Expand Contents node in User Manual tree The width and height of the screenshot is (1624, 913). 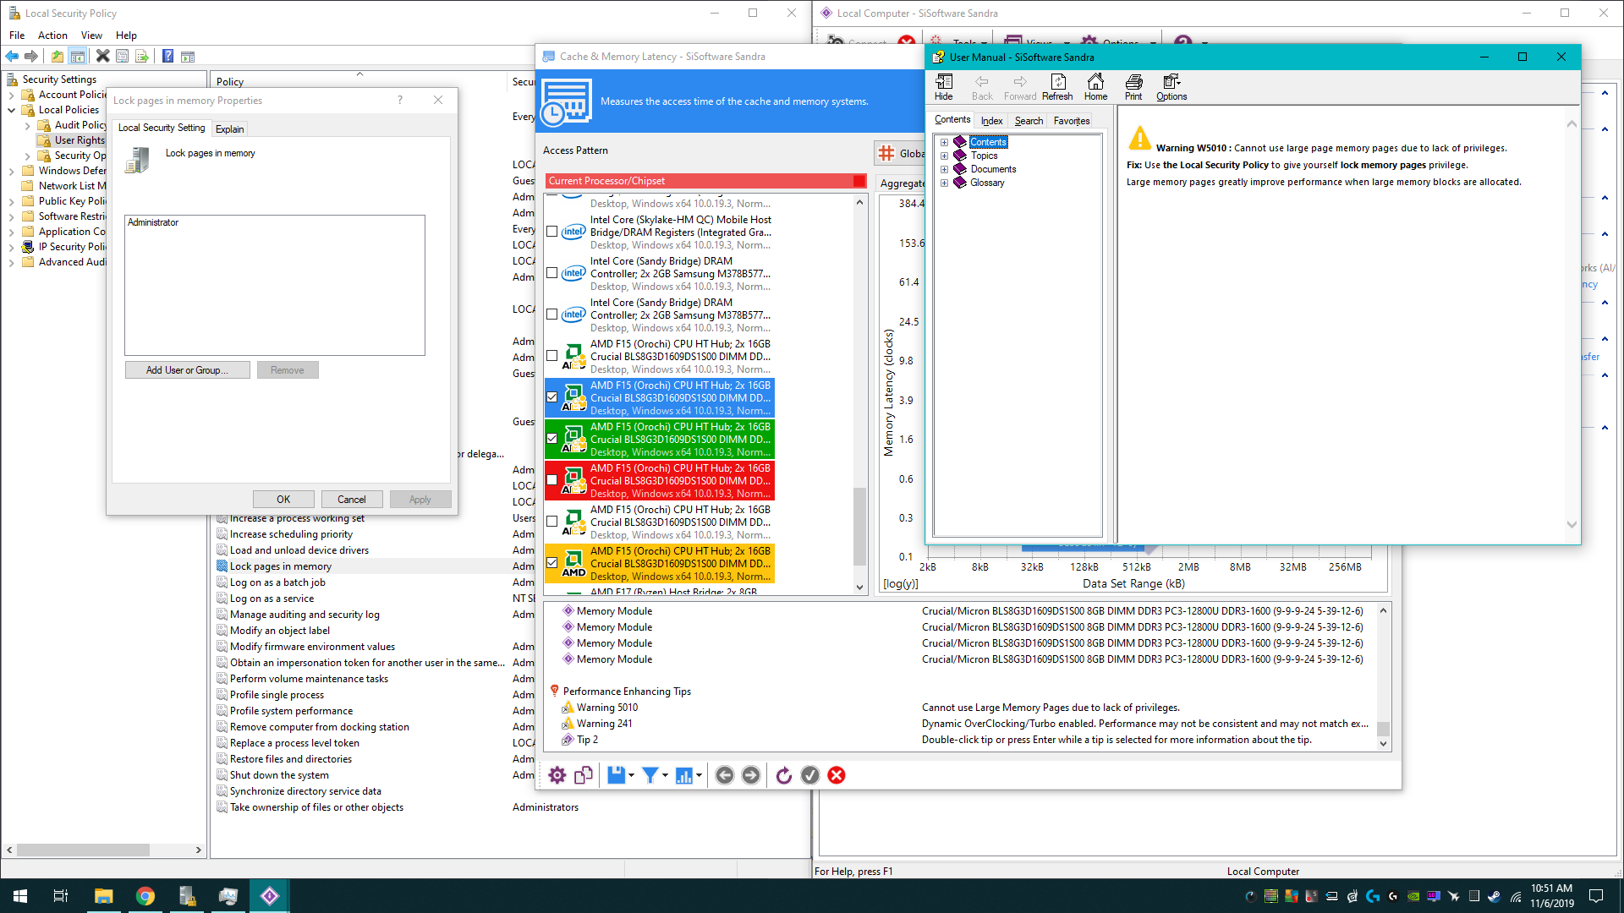click(944, 142)
